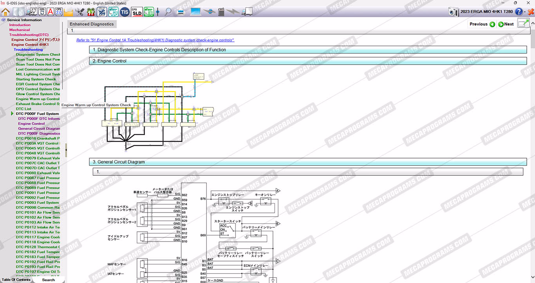The width and height of the screenshot is (535, 283).
Task: Select Engine Control 4HK1 tree item
Action: [x=30, y=45]
